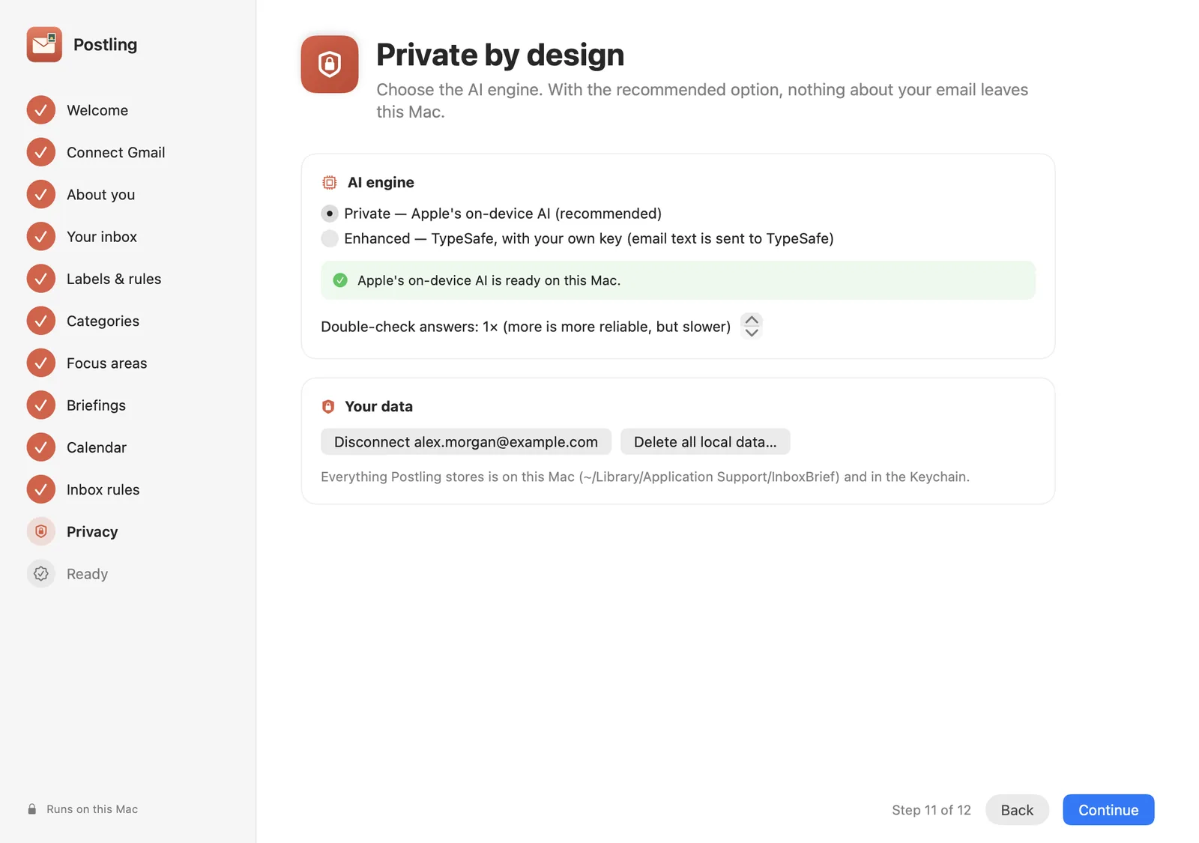The image size is (1199, 843).
Task: Click the shield icon next to Your data
Action: [328, 406]
